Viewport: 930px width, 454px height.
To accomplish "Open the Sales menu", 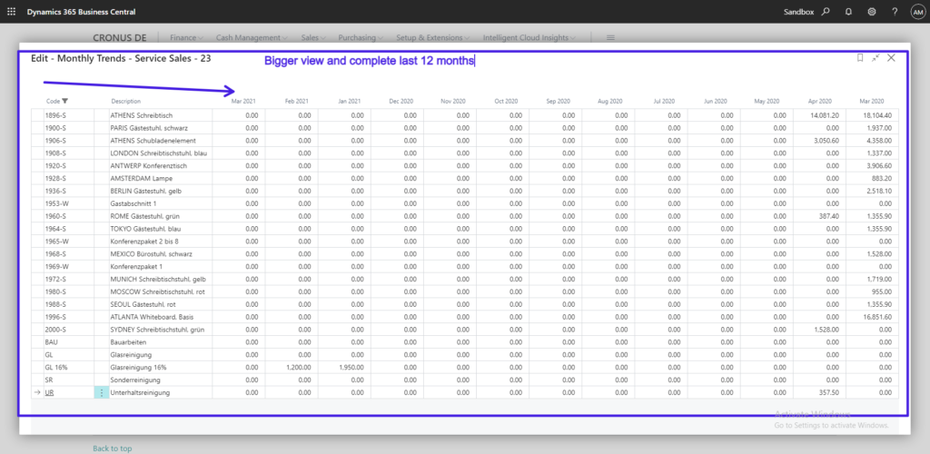I will (x=313, y=38).
